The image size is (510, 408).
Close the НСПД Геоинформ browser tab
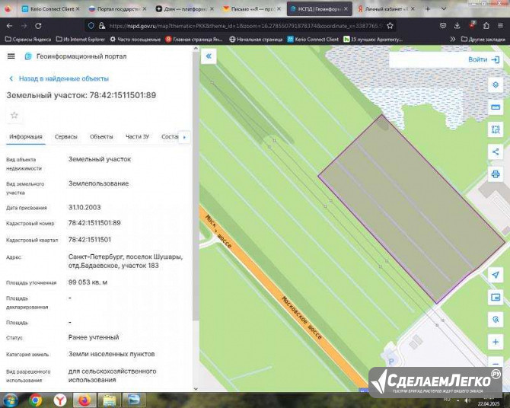point(346,9)
